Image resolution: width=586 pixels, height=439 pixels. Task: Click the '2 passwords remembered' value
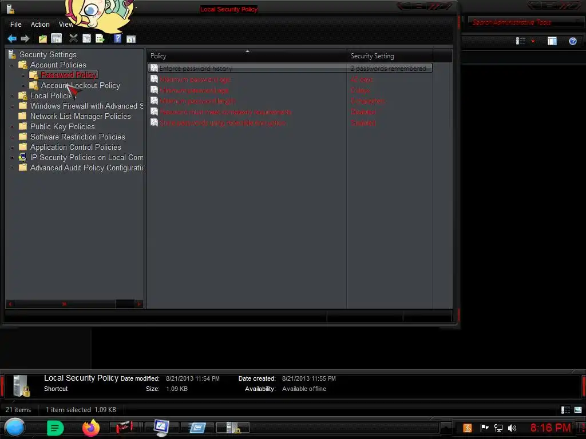pos(389,69)
